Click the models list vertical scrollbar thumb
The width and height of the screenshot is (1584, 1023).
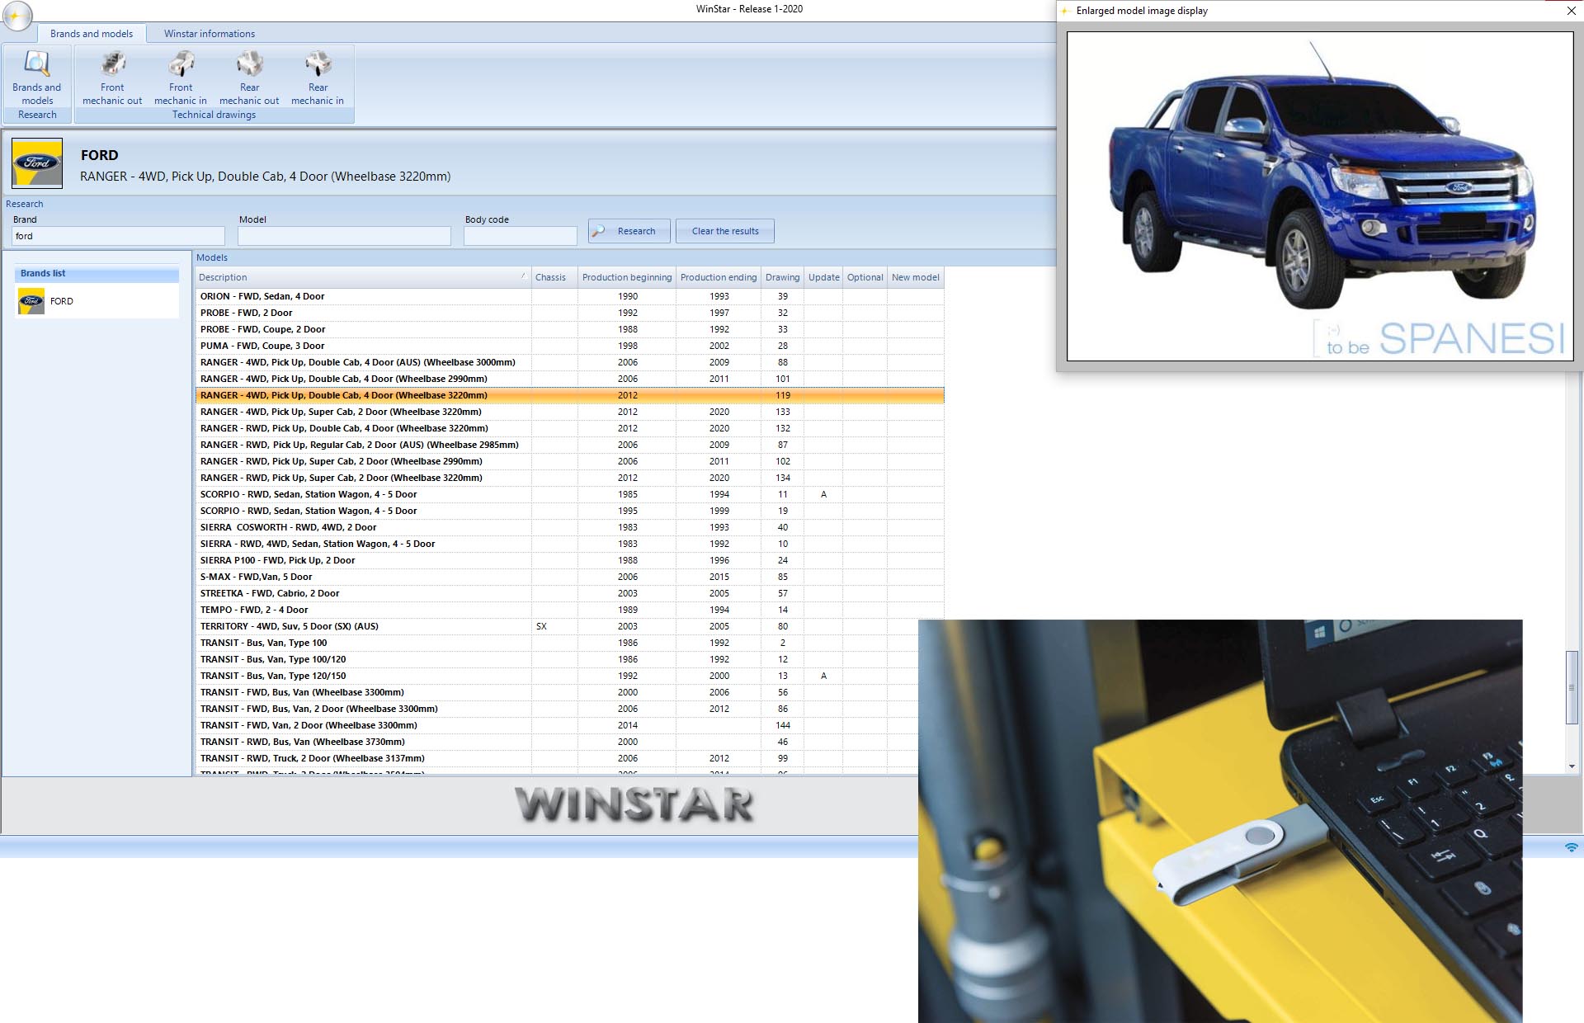click(1572, 687)
